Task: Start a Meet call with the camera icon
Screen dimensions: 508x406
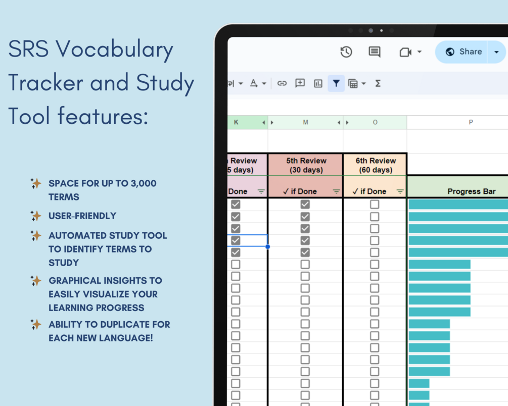Action: tap(405, 52)
